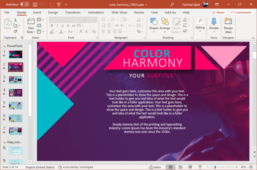Click the Format Painter icon
This screenshot has width=257, height=170.
pyautogui.click(x=15, y=31)
